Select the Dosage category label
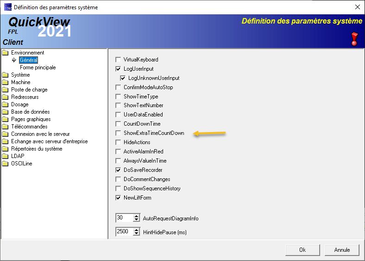Viewport: 365px width, 261px height. [x=20, y=104]
